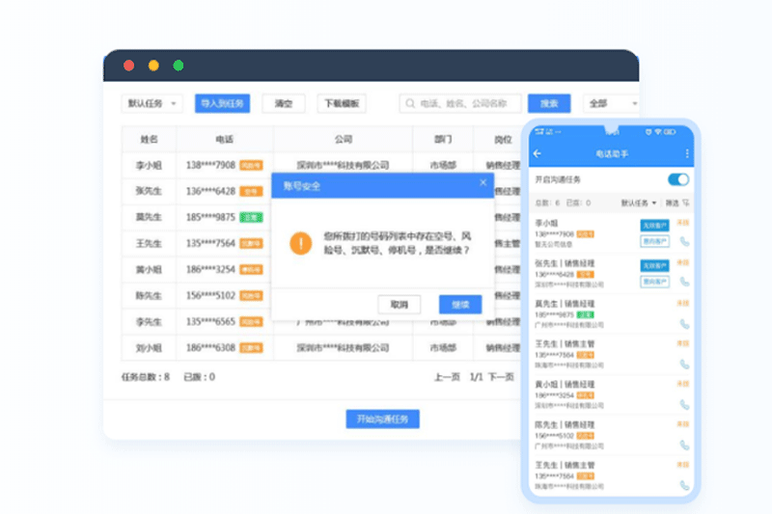Click the 取消 button in dialog
The width and height of the screenshot is (772, 514).
(400, 305)
